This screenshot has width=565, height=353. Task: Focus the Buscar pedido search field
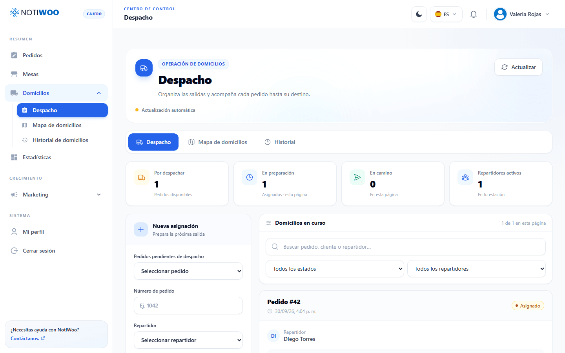pos(406,247)
